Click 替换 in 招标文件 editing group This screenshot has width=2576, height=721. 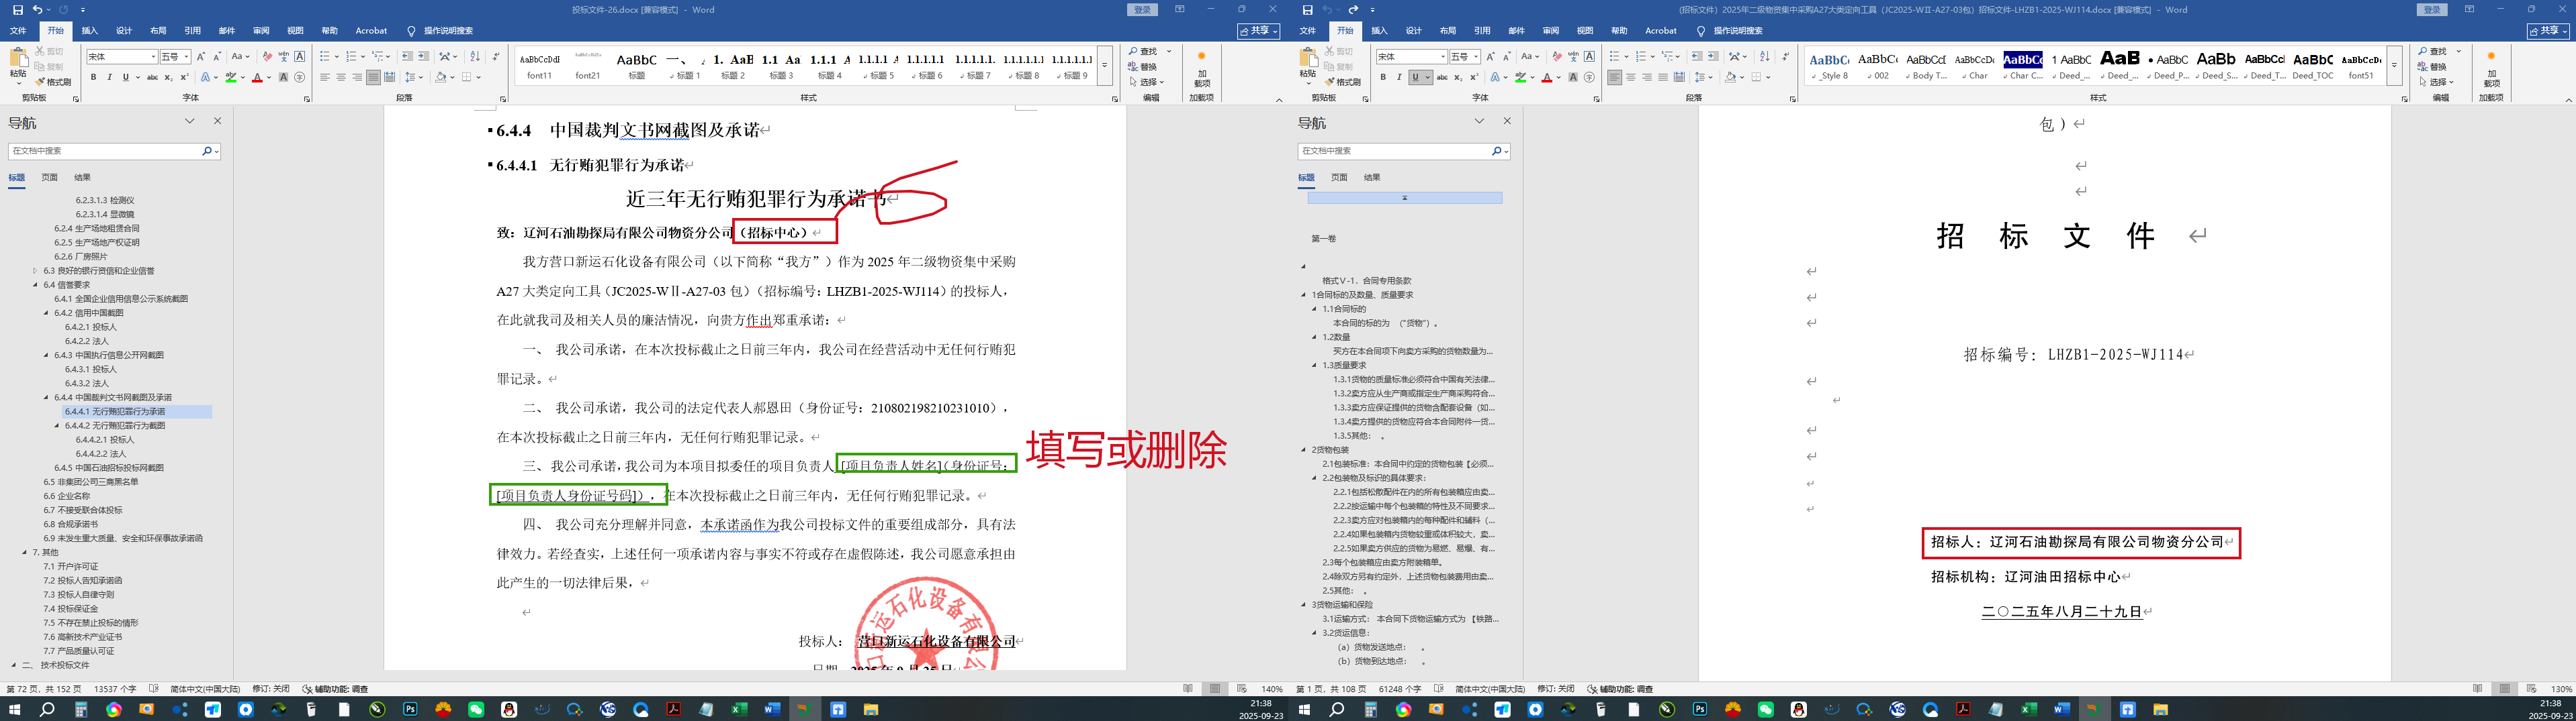2433,67
